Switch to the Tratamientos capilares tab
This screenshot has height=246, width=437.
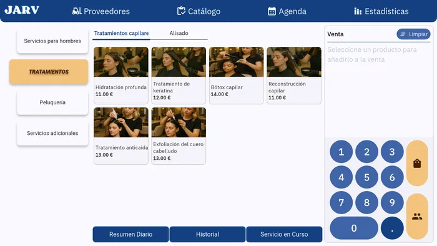[121, 33]
